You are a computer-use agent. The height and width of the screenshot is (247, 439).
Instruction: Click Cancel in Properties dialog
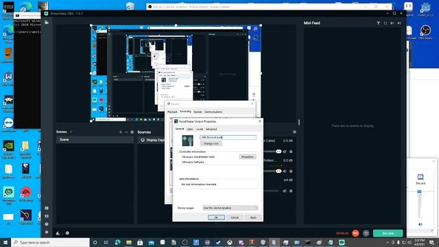click(235, 217)
